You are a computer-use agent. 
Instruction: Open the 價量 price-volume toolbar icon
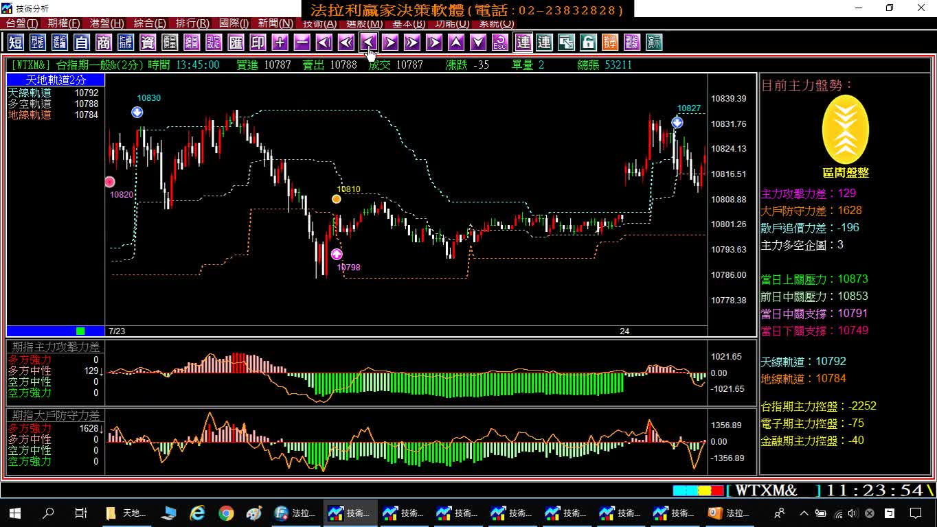pyautogui.click(x=170, y=43)
